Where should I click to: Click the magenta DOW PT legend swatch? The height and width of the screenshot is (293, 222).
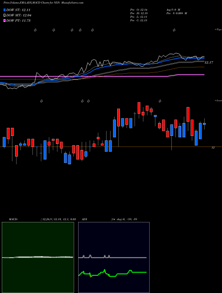[x=5, y=20]
